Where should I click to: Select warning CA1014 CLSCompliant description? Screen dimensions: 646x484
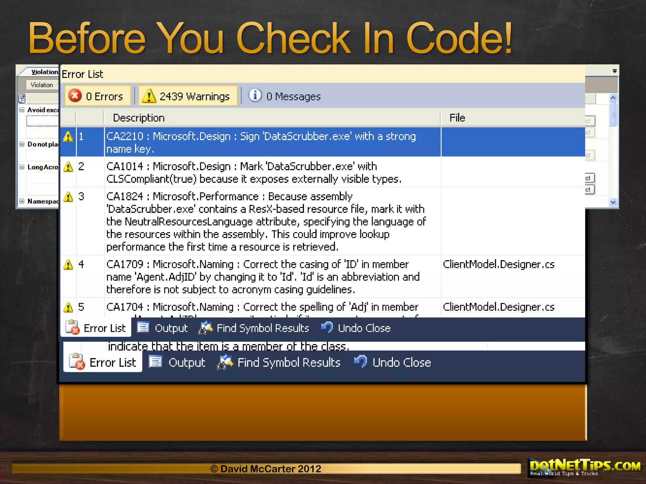[273, 172]
